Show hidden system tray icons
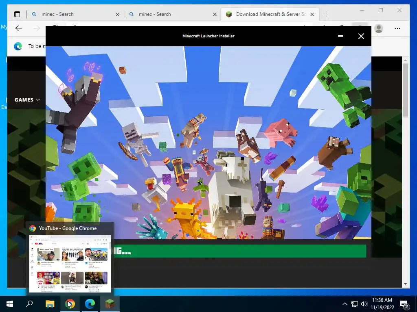The height and width of the screenshot is (312, 417). click(345, 304)
